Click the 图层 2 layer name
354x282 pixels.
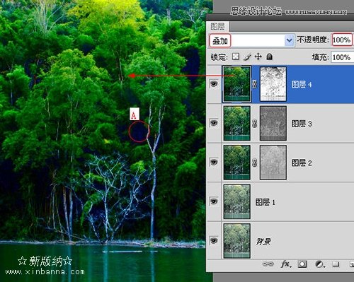302,163
